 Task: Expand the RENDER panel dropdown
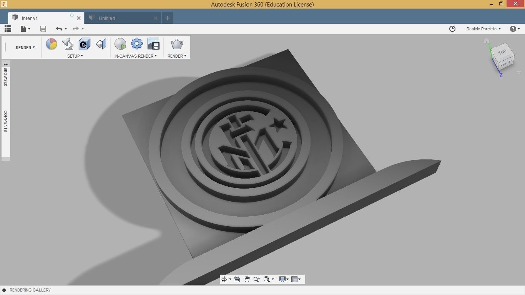[x=177, y=56]
